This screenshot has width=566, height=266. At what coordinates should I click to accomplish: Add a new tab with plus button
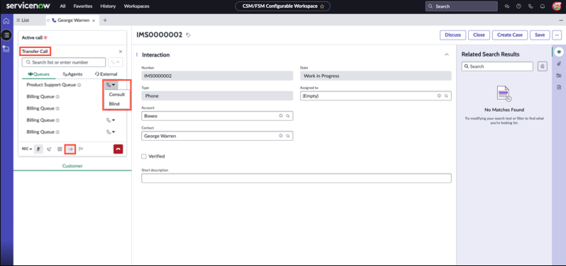[x=105, y=21]
